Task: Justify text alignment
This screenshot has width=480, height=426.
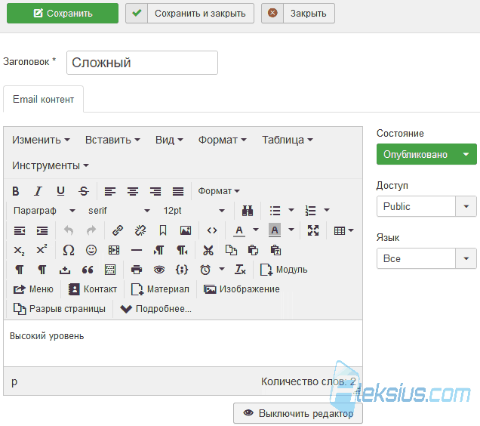Action: point(178,191)
